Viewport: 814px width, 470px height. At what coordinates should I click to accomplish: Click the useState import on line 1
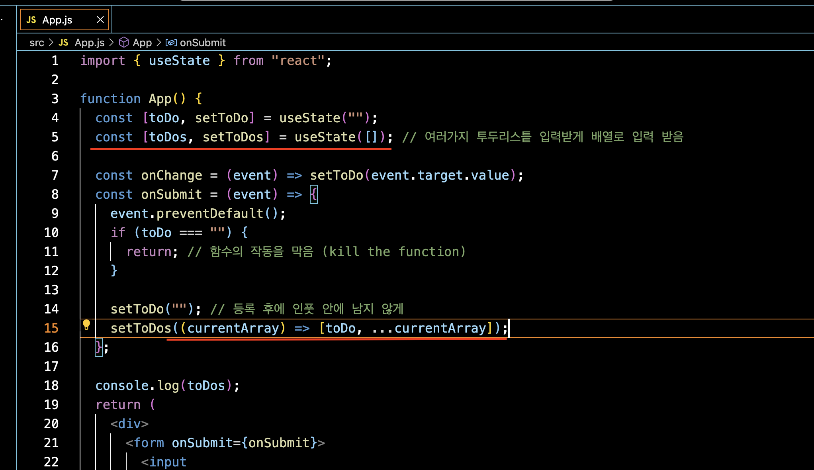(179, 61)
